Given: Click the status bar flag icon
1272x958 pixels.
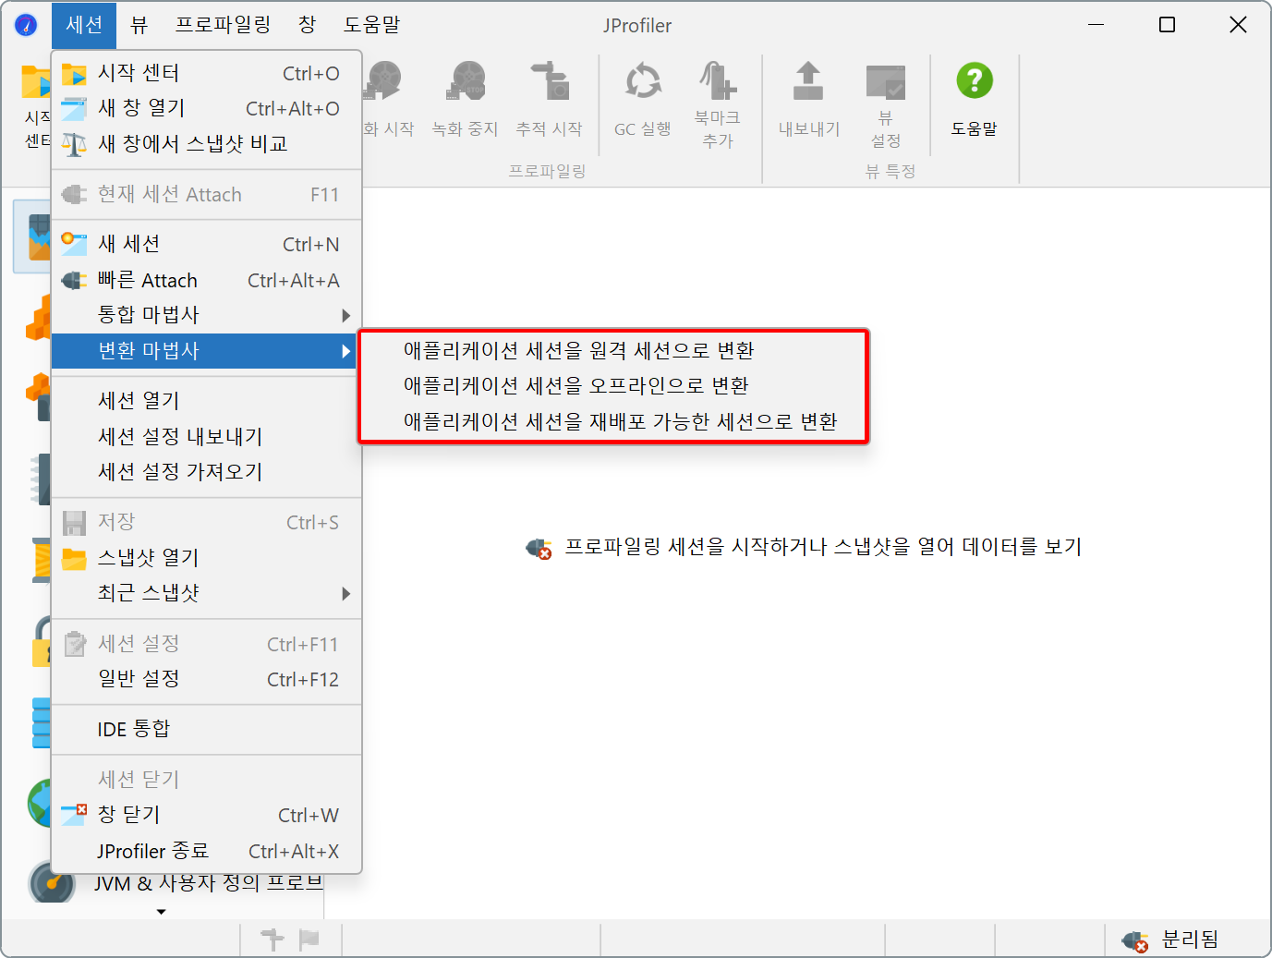Looking at the screenshot, I should (x=309, y=940).
